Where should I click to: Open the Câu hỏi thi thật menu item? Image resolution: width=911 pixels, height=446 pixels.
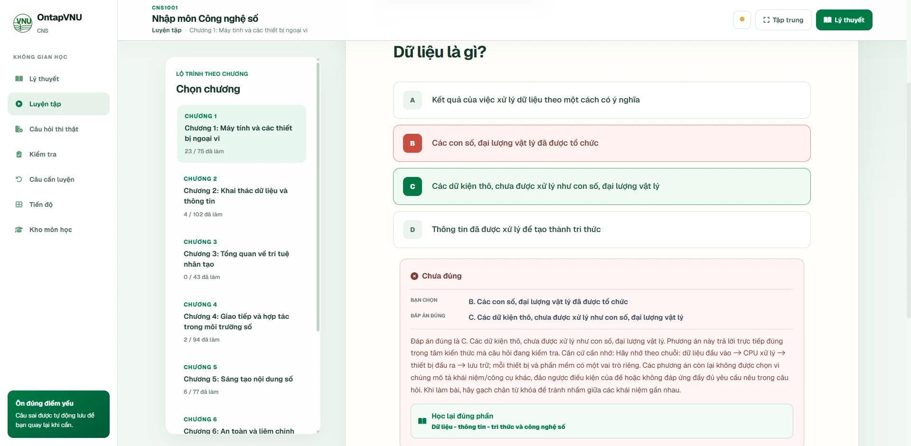(58, 129)
